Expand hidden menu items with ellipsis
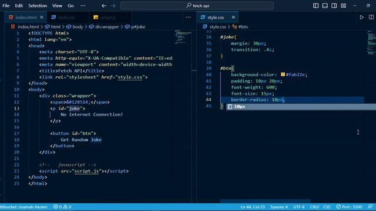The width and height of the screenshot is (376, 211). pyautogui.click(x=83, y=5)
